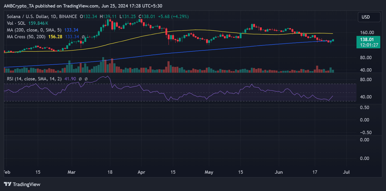Click the RSI value 41.90
This screenshot has width=386, height=191.
[70, 79]
